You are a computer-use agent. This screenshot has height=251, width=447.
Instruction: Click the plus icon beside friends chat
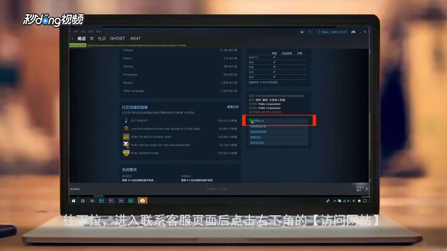tap(367, 189)
